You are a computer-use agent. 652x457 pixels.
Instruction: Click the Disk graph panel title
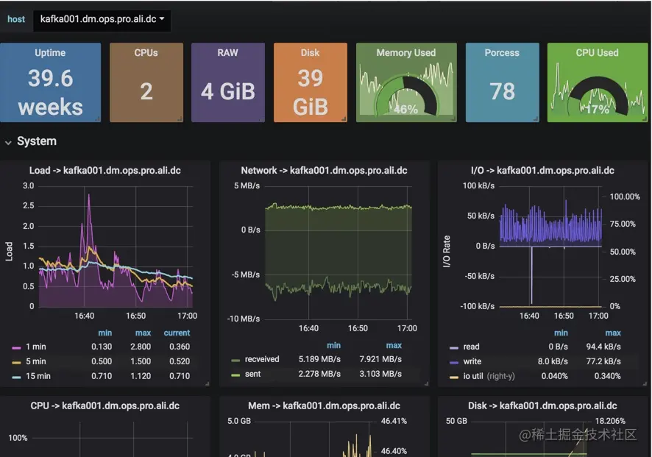pos(542,405)
